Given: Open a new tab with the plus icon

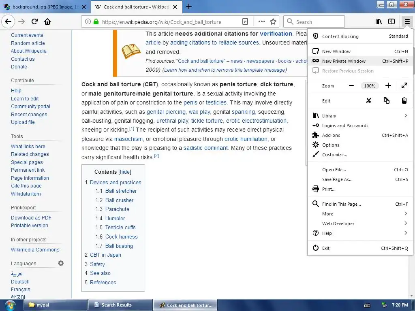Looking at the screenshot, I should [189, 6].
